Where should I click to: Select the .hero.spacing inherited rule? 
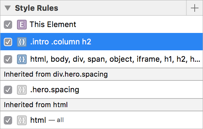point(101,89)
